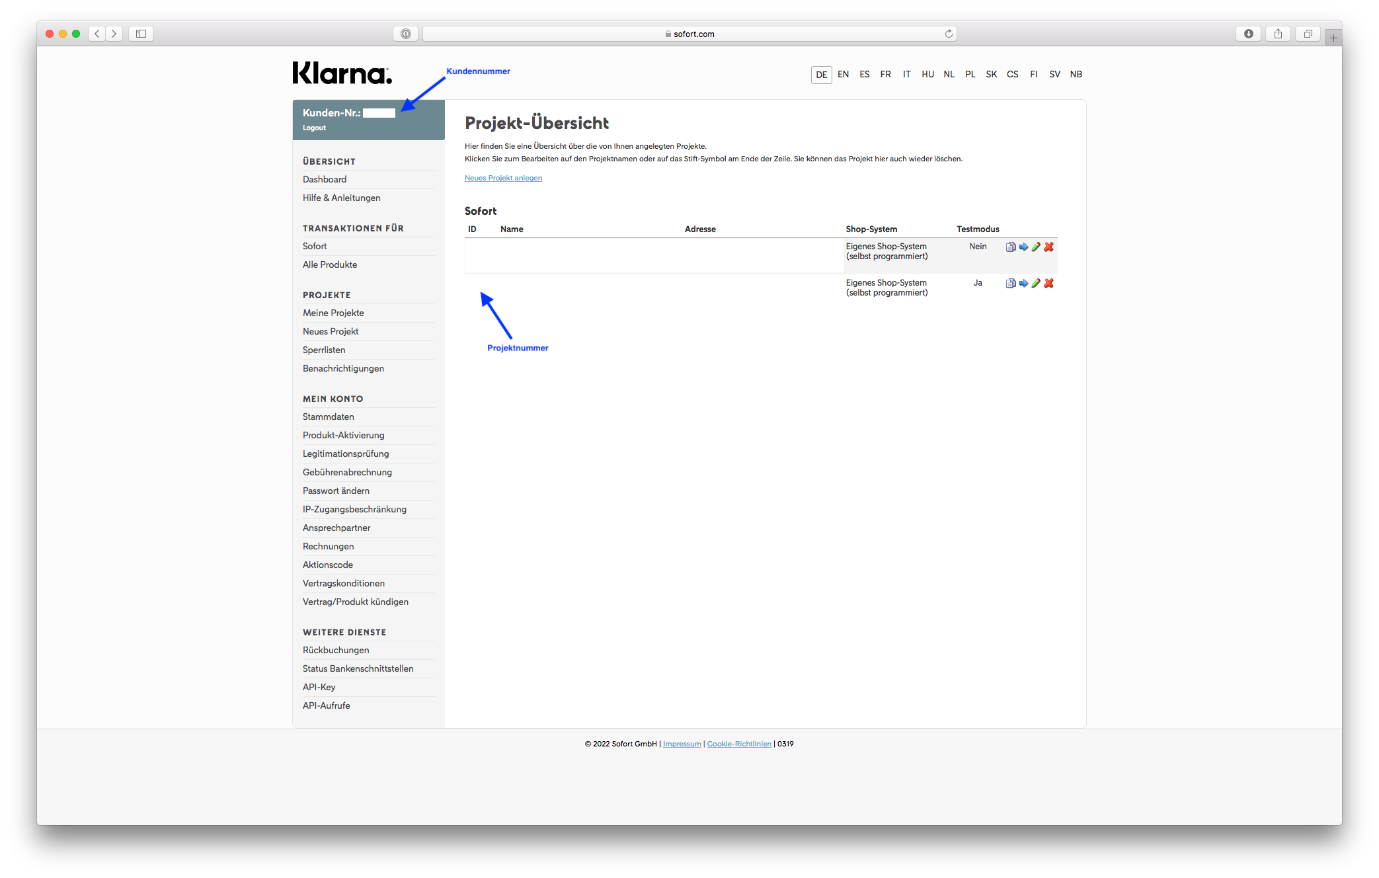Click the Logout link
This screenshot has height=878, width=1379.
[x=314, y=128]
